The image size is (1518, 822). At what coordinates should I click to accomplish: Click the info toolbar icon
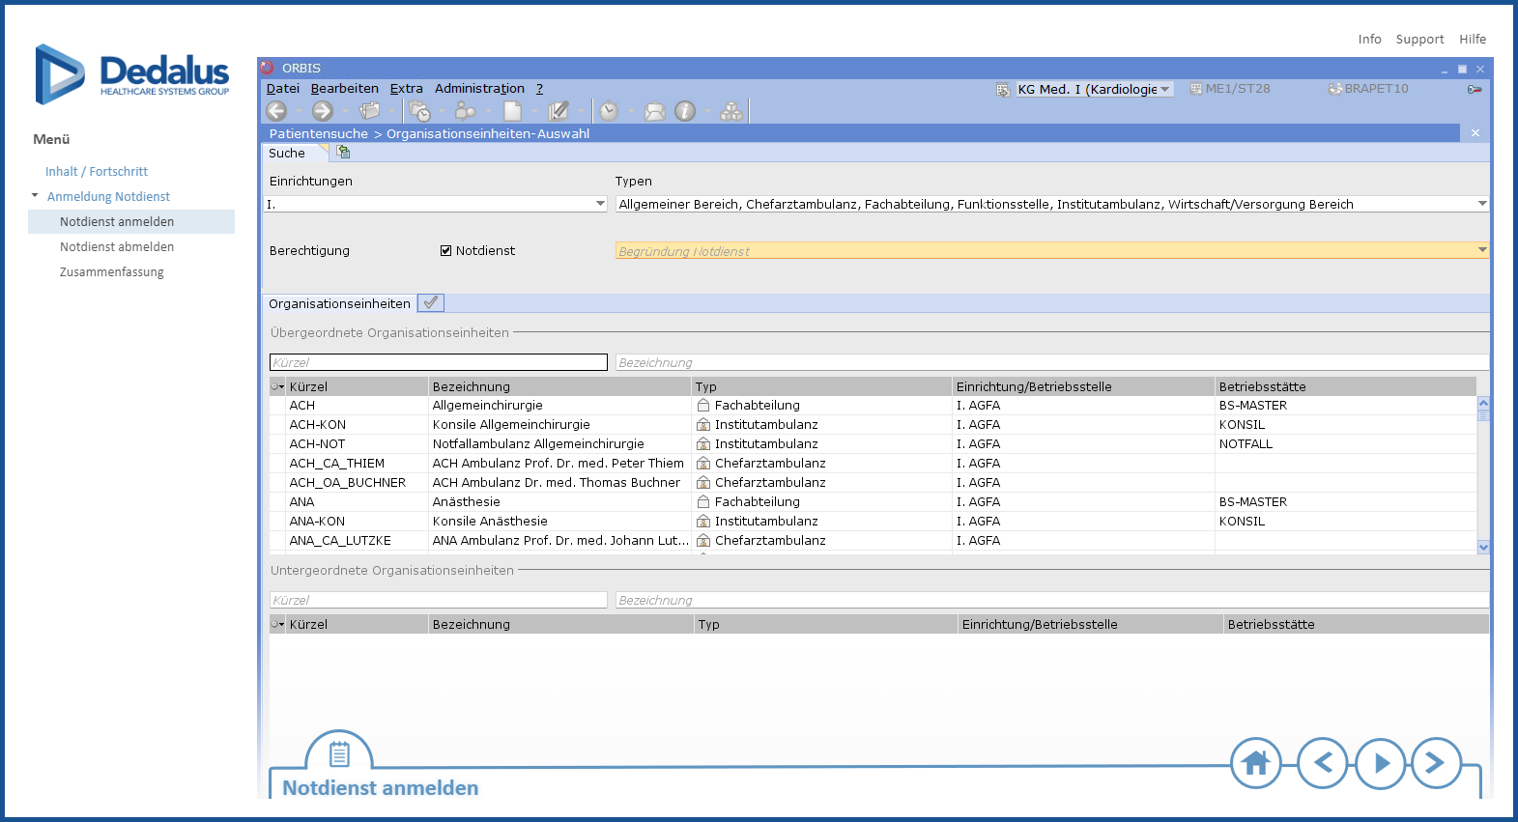[685, 111]
